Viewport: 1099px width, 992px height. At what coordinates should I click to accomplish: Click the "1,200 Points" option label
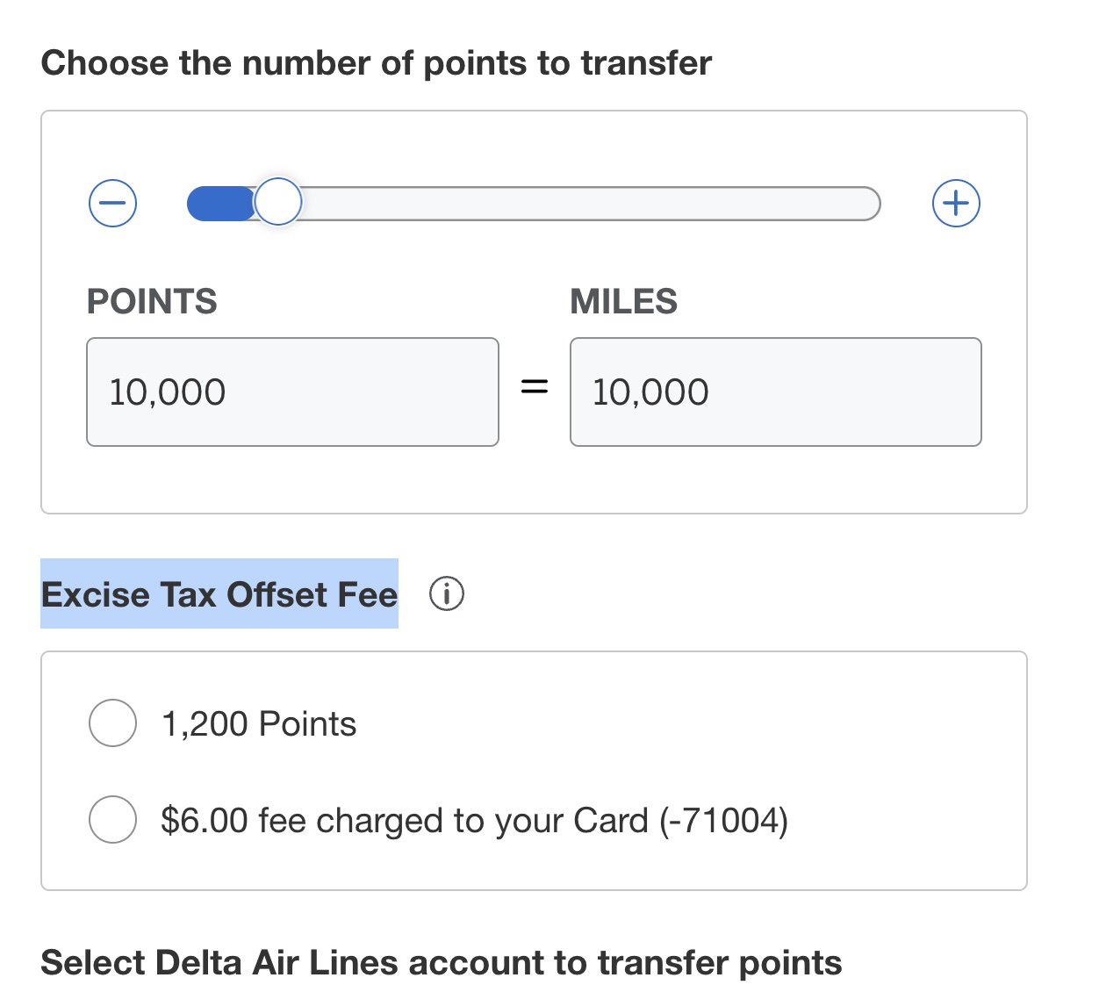click(259, 724)
